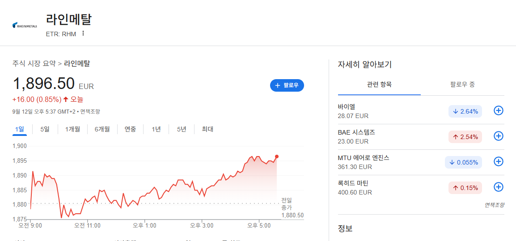Click the 2.54% up change badge for BAE
The image size is (516, 241).
tap(465, 137)
